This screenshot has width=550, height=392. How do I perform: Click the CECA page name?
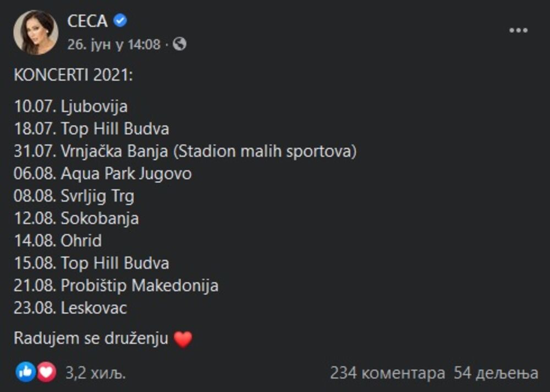point(88,21)
